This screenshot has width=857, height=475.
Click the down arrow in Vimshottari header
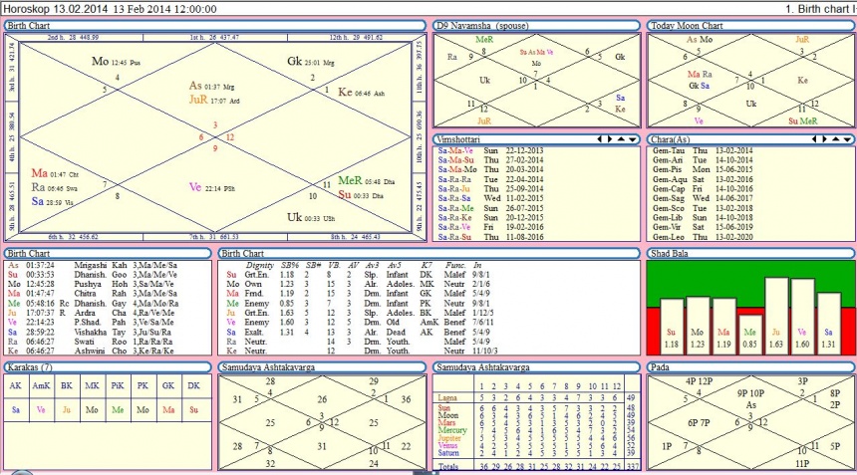[633, 139]
